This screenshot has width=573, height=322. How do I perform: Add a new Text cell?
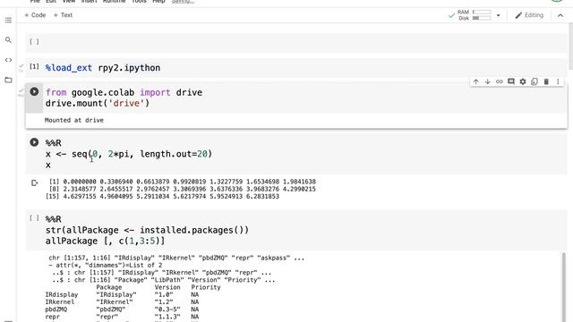click(x=64, y=15)
